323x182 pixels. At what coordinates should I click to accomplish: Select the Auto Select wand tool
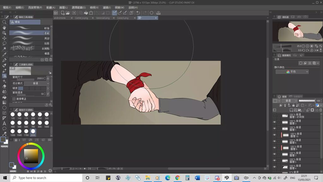[4, 48]
